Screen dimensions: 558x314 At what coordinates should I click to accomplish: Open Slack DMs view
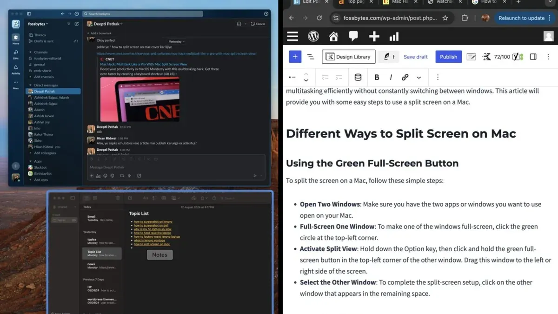[x=16, y=54]
